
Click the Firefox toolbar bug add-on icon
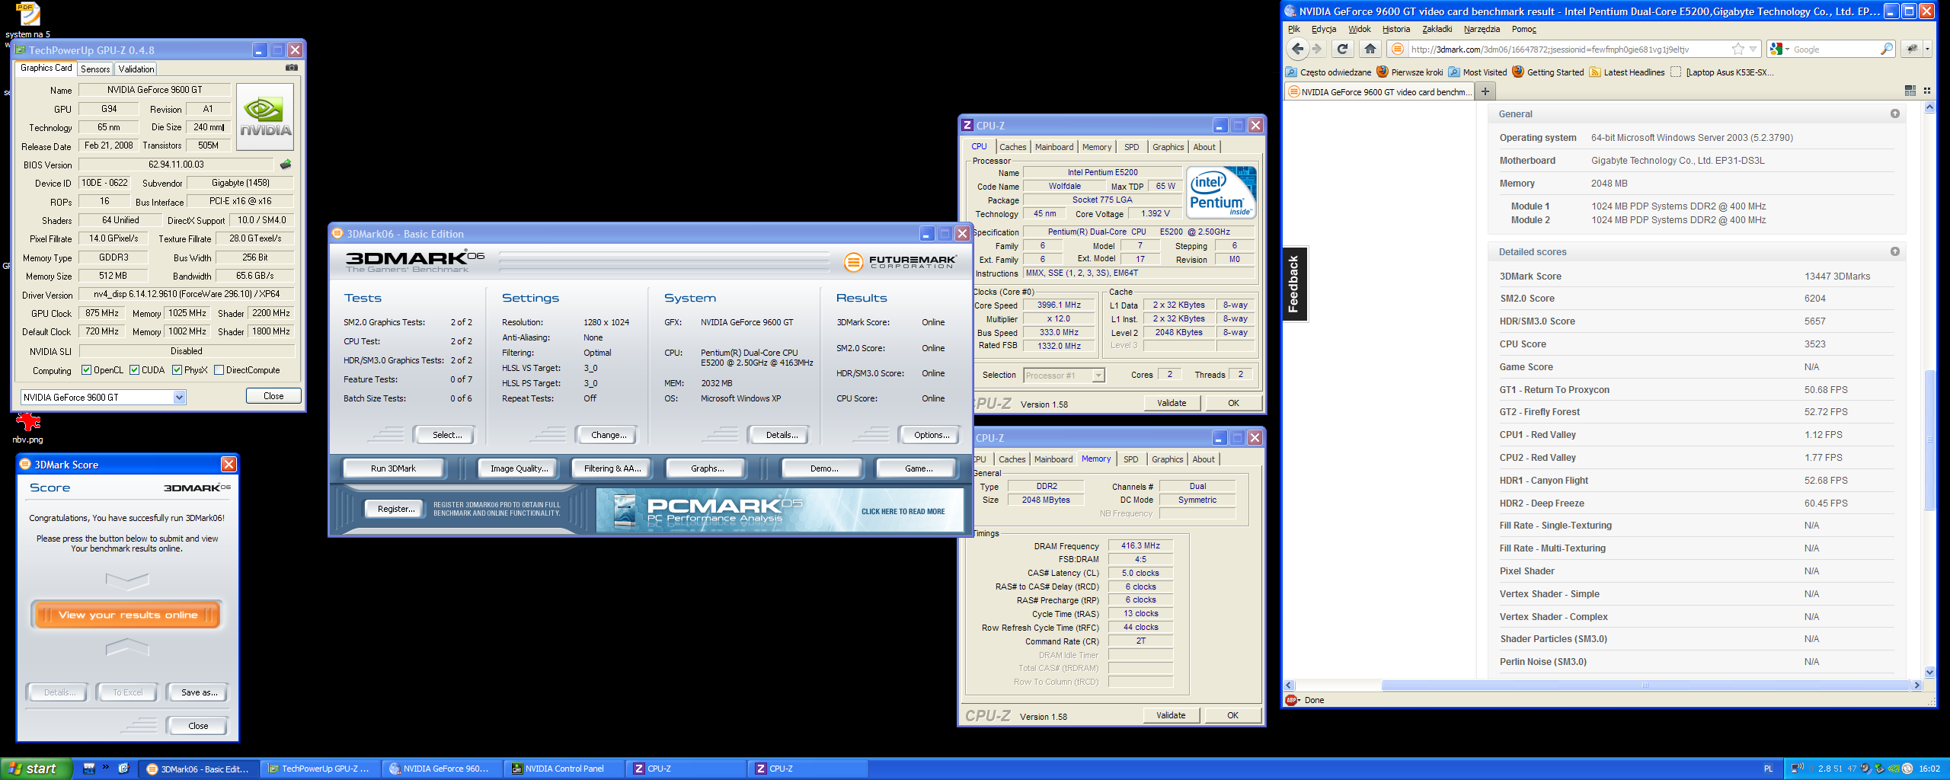(x=1912, y=49)
